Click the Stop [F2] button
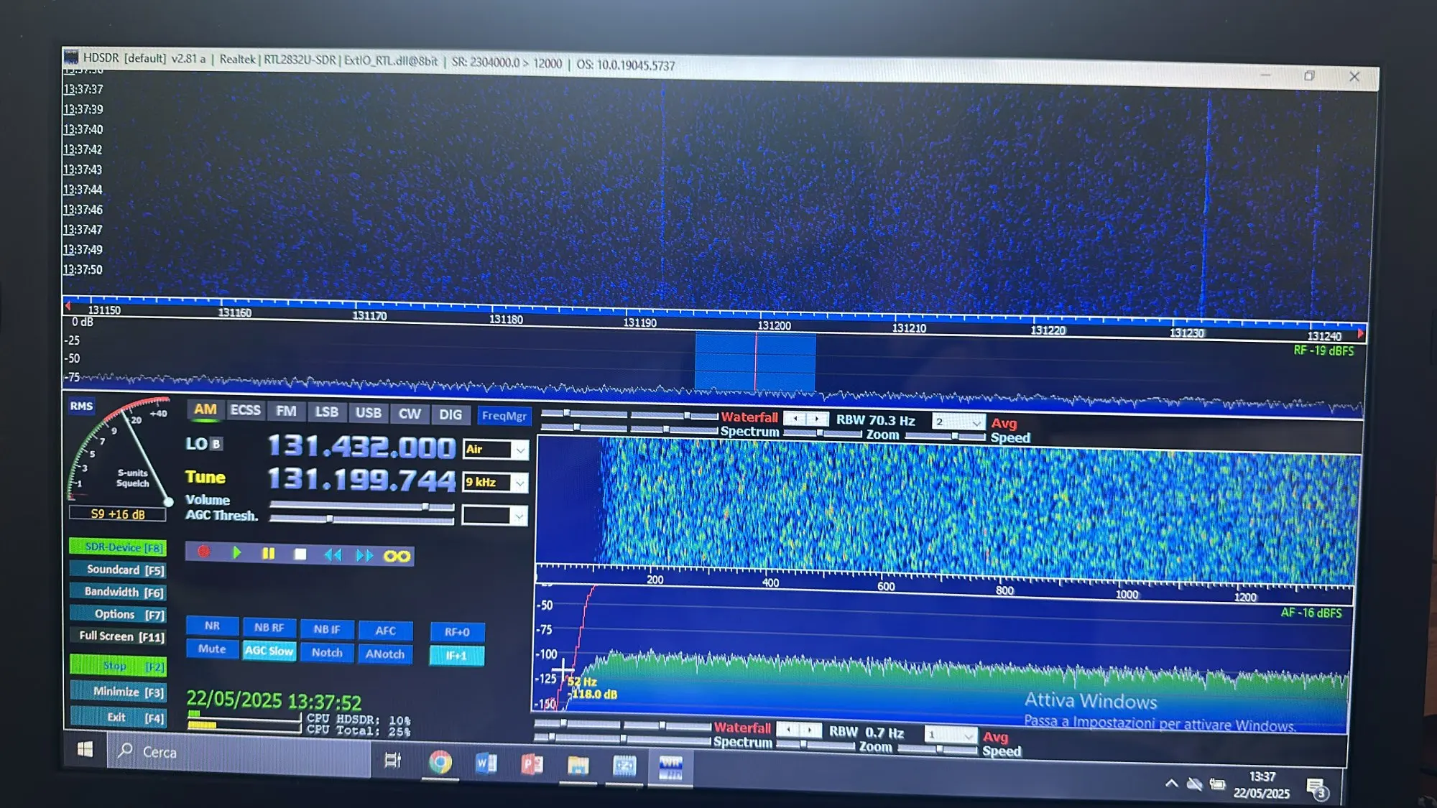 119,666
